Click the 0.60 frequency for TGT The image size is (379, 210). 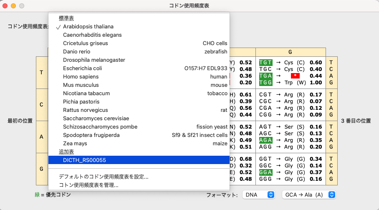point(316,63)
